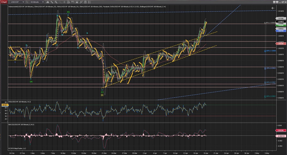Screen dimensions: 287x155
Task: Toggle the Chart Trader icon
Action: click(x=73, y=2)
